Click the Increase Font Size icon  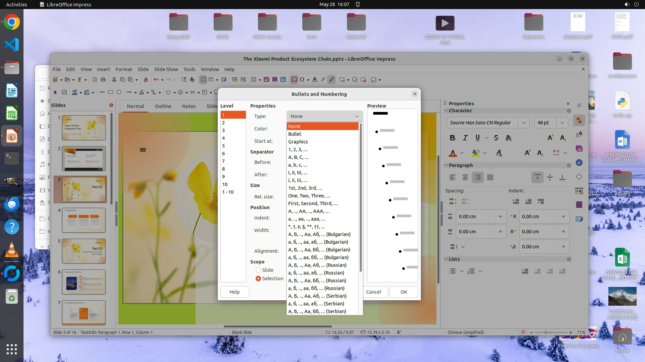(550, 138)
